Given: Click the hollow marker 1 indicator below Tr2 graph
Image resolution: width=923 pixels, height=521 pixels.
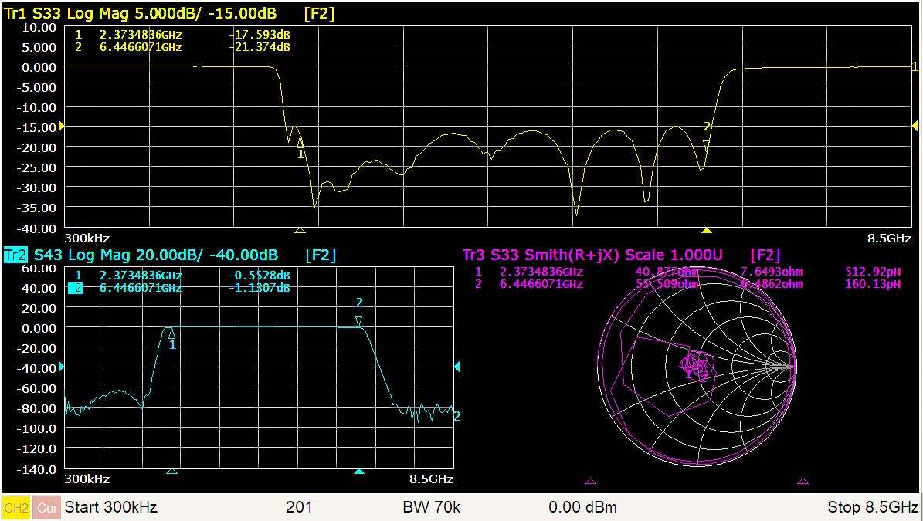Looking at the screenshot, I should [171, 471].
